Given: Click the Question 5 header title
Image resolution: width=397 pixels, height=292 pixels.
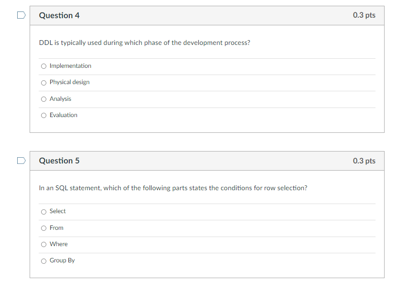Looking at the screenshot, I should [x=59, y=161].
